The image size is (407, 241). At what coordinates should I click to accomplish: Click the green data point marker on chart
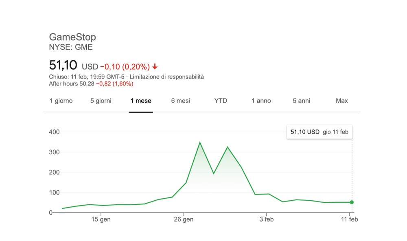coord(352,202)
